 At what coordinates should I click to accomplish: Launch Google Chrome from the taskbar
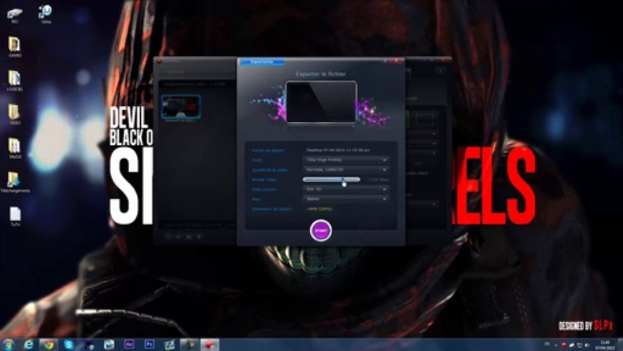tap(48, 344)
